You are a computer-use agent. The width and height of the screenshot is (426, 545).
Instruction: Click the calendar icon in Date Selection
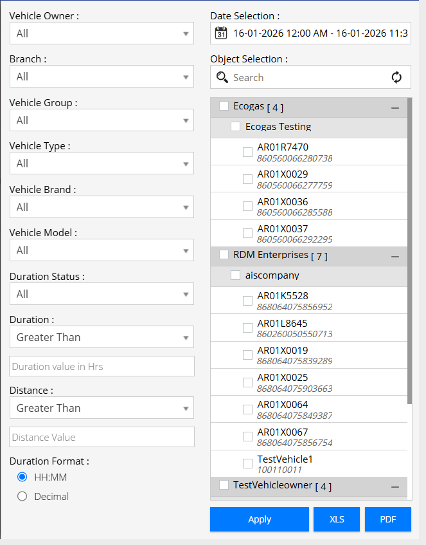[221, 33]
